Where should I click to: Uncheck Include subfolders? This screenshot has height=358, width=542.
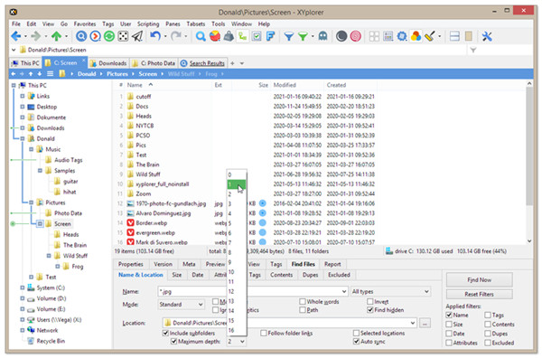[x=165, y=333]
